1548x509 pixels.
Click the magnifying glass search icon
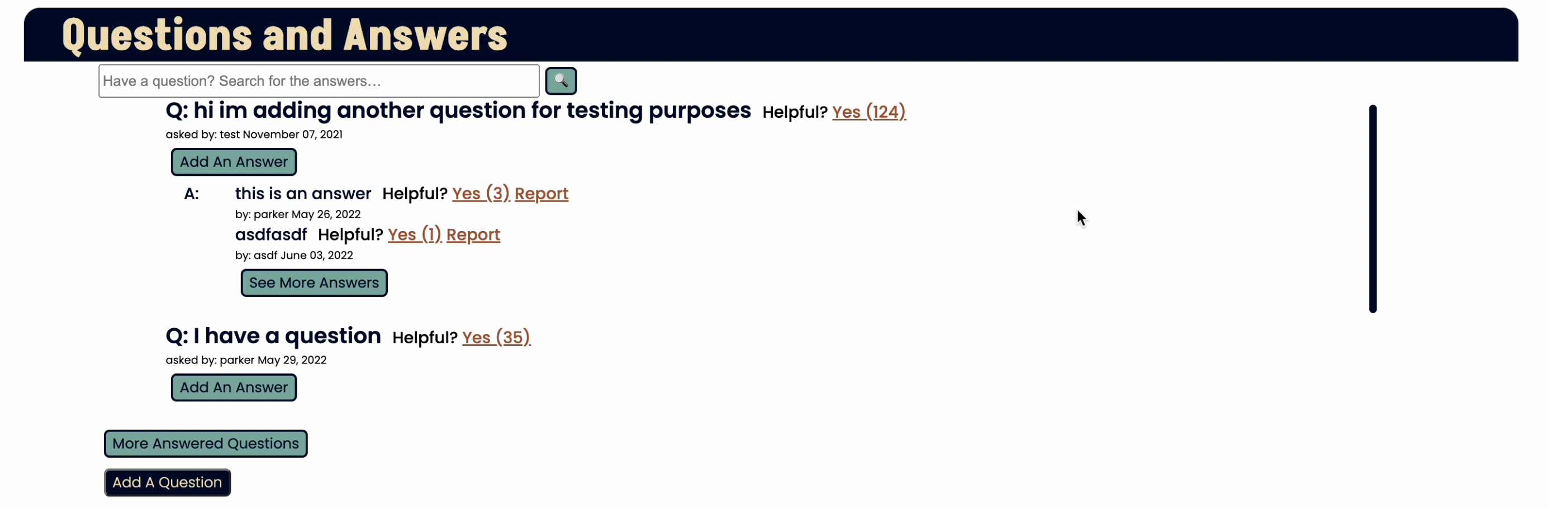561,81
